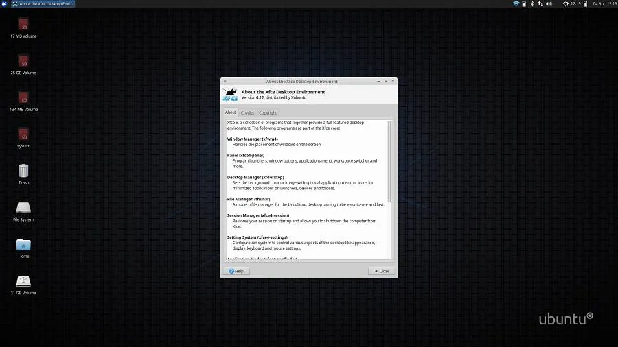Switch to the Copyright tab

[268, 113]
